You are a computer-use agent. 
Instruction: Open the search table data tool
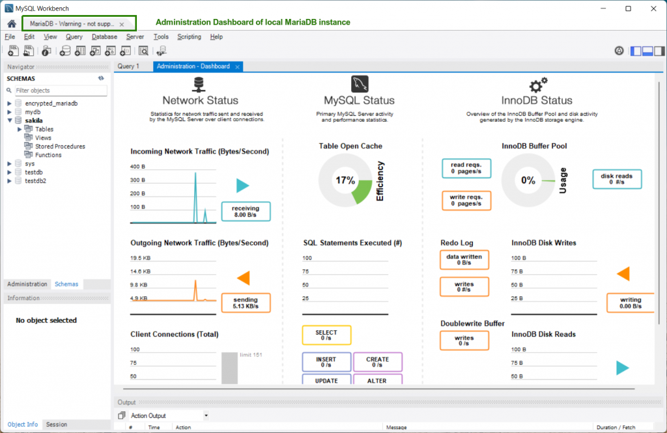click(144, 51)
